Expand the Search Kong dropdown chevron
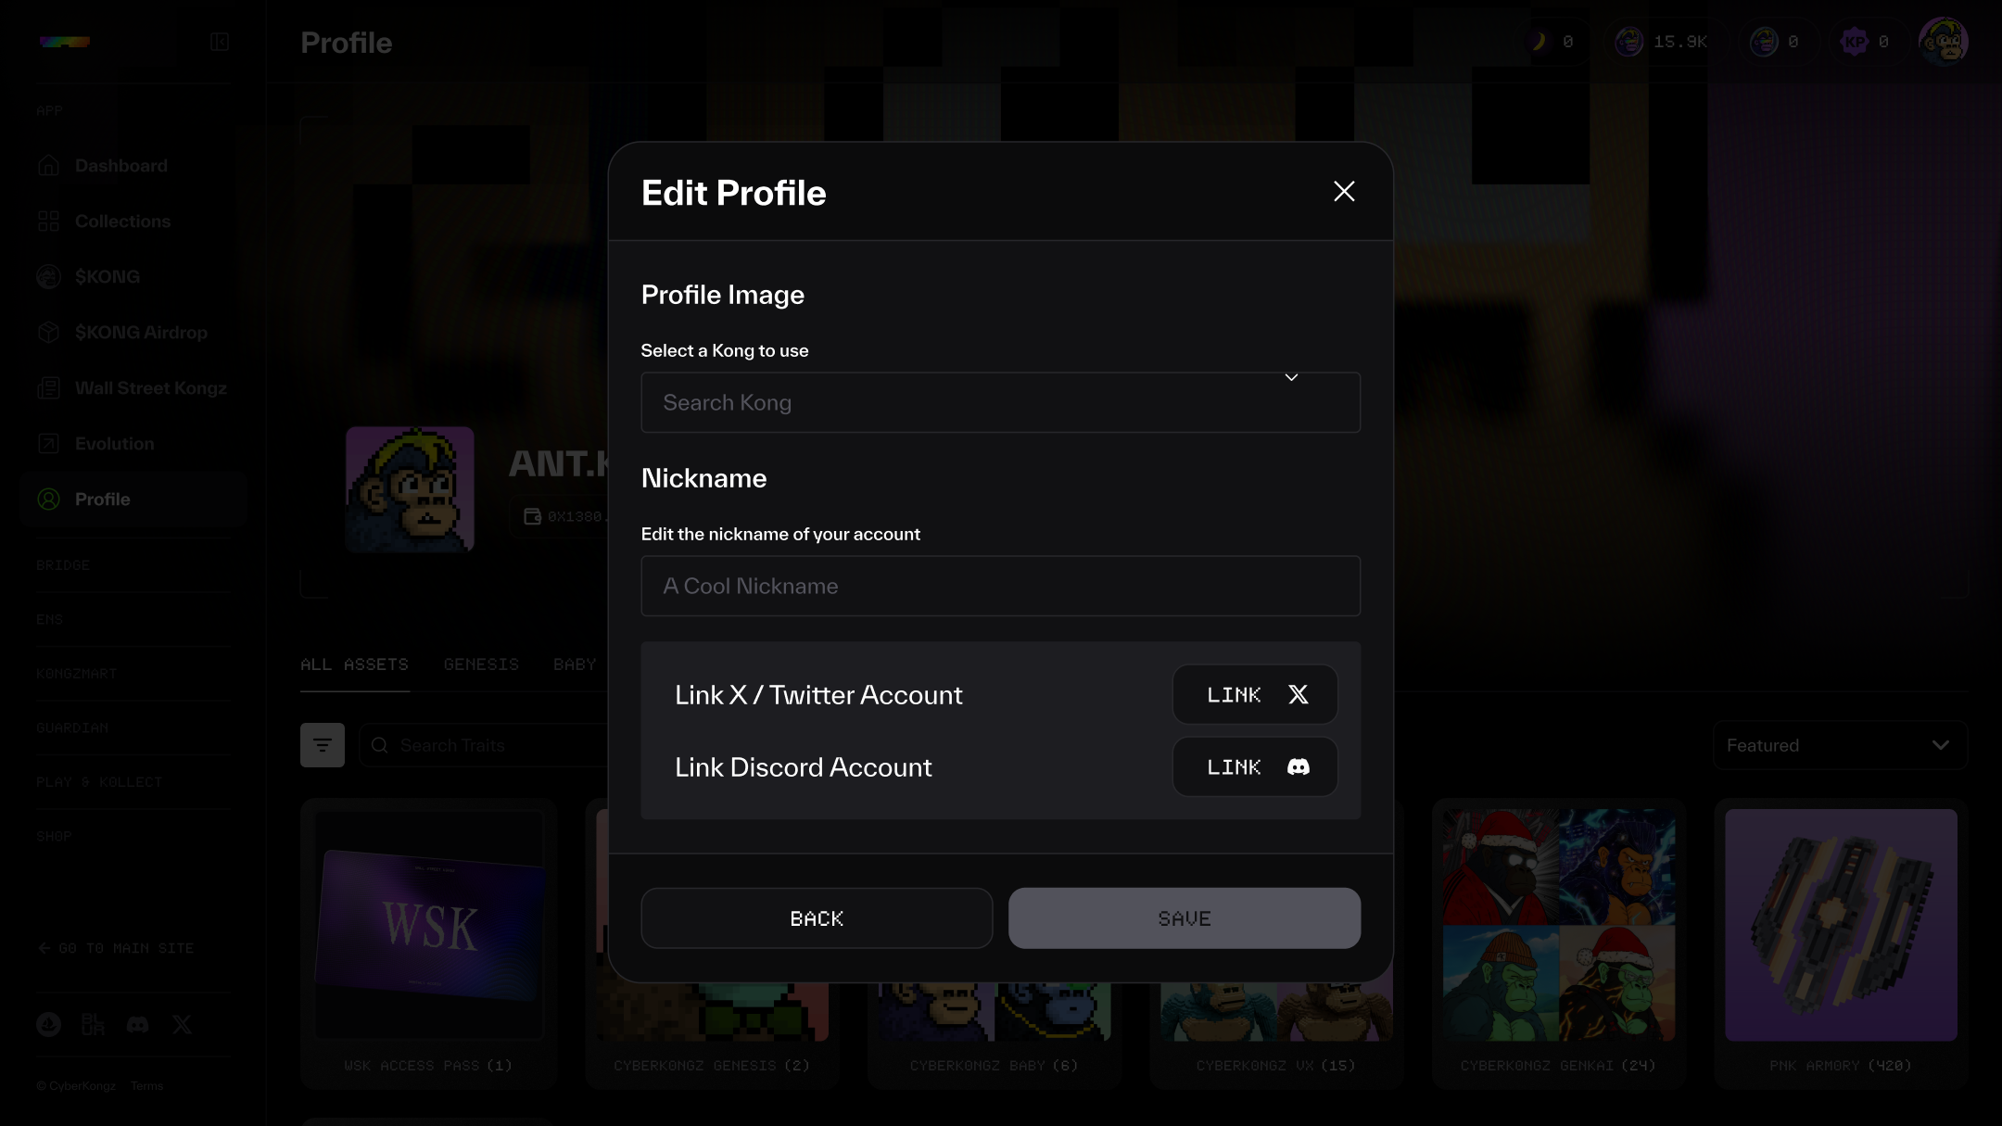2002x1126 pixels. [x=1291, y=377]
